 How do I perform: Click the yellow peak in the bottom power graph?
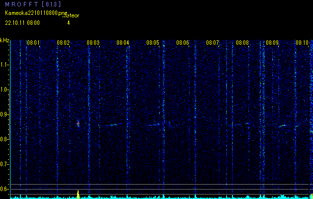click(x=78, y=195)
